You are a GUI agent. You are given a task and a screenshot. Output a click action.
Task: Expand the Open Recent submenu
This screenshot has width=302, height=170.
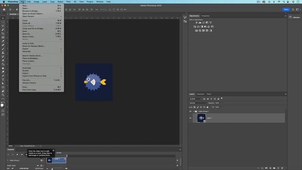click(x=42, y=17)
